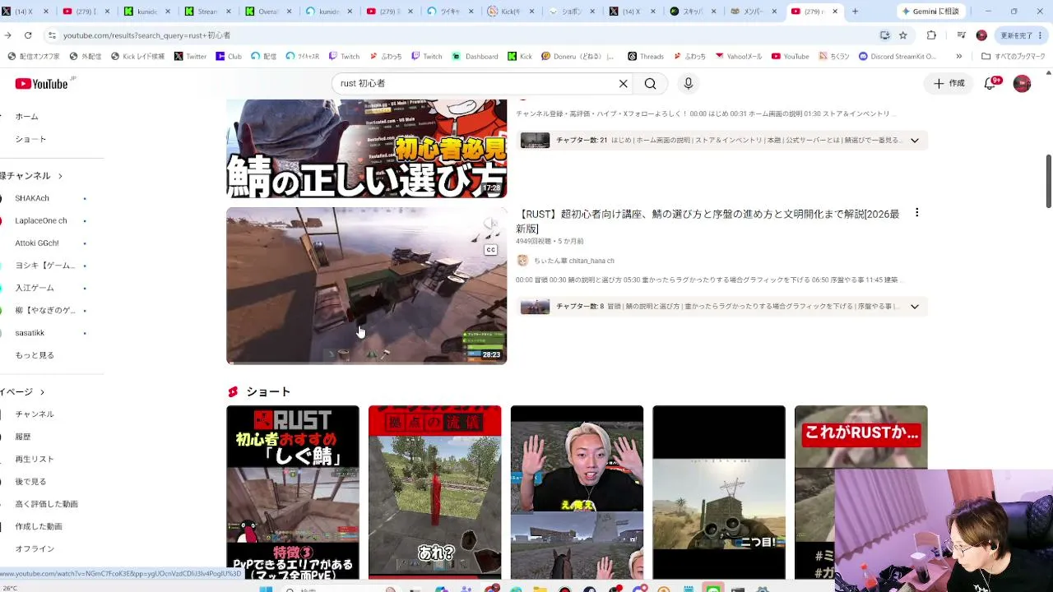
Task: Open the Yahoo!メール bookmark
Action: click(x=739, y=57)
